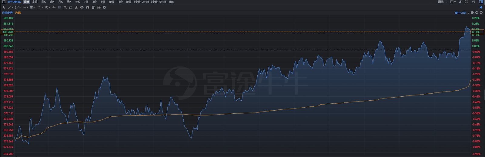This screenshot has height=157, width=485.
Task: Open the VS comparison feature
Action: (x=473, y=2)
